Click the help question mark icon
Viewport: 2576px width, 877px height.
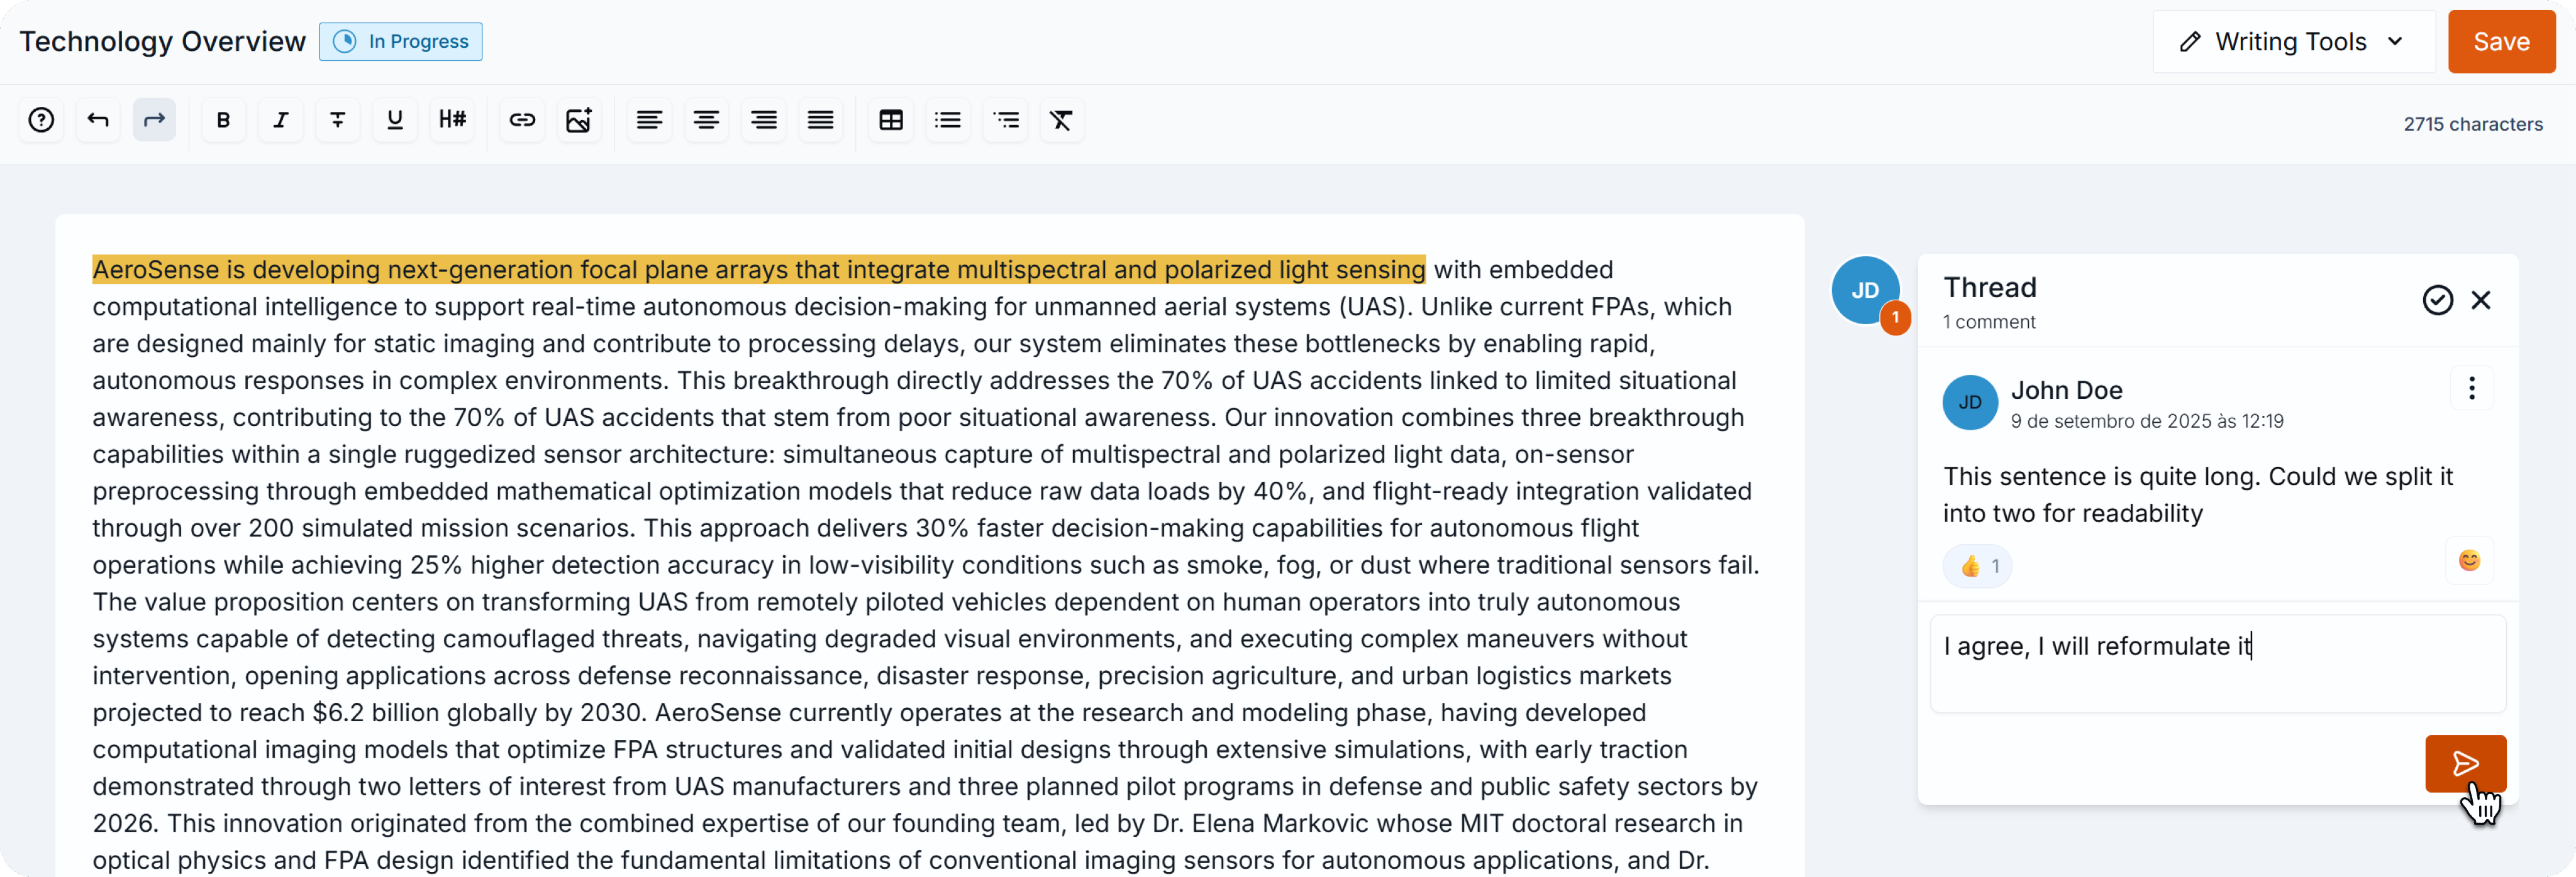point(41,121)
